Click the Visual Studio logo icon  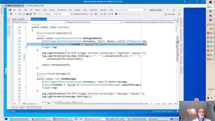click(10, 10)
